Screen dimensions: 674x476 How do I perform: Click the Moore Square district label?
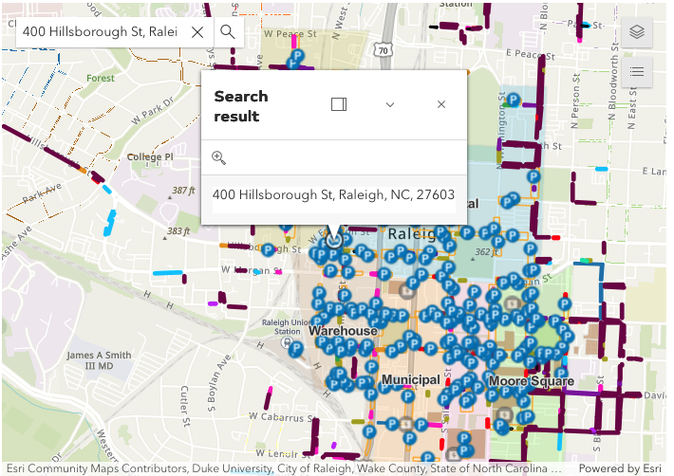point(531,381)
